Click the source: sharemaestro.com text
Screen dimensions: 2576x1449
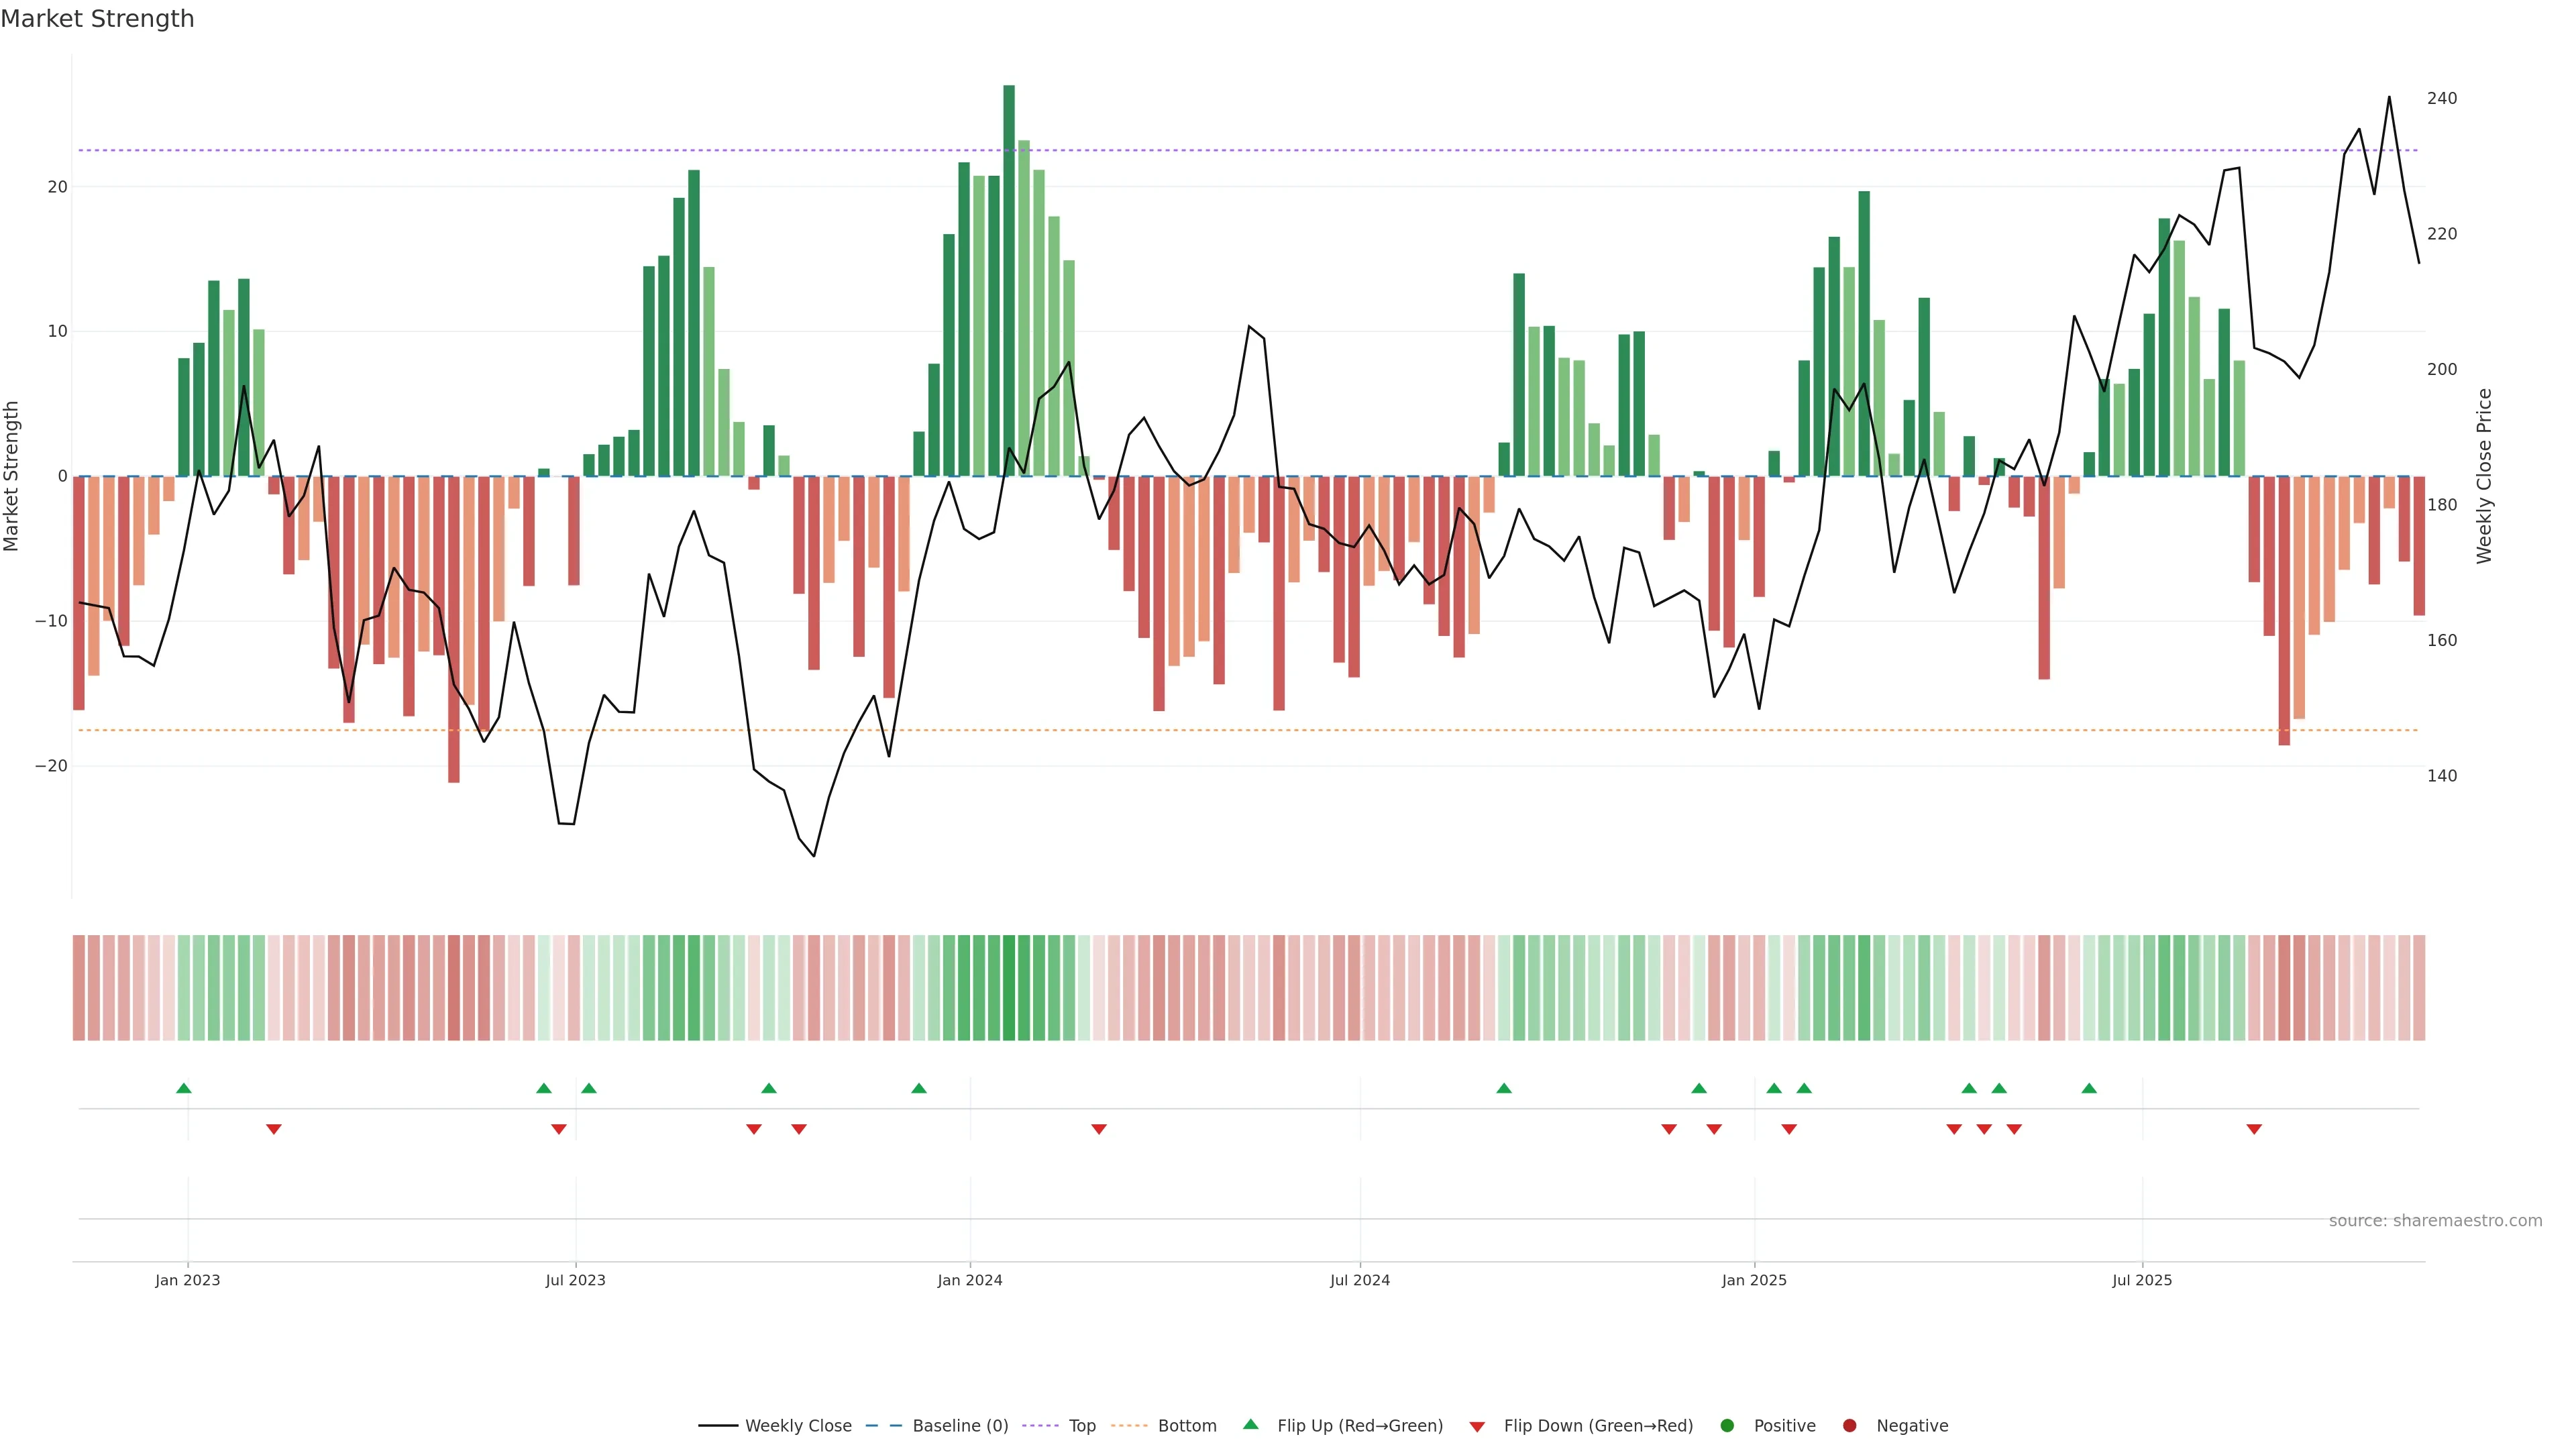[x=2435, y=1221]
